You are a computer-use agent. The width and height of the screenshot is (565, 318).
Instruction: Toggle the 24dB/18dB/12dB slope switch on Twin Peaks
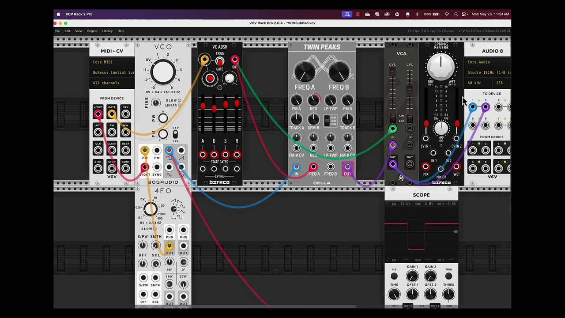(x=327, y=121)
